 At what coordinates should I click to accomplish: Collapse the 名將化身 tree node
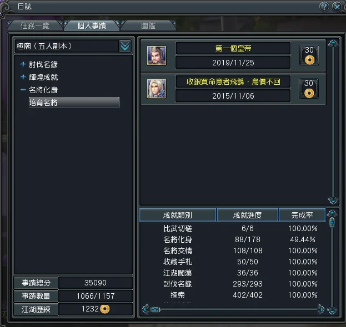[23, 90]
